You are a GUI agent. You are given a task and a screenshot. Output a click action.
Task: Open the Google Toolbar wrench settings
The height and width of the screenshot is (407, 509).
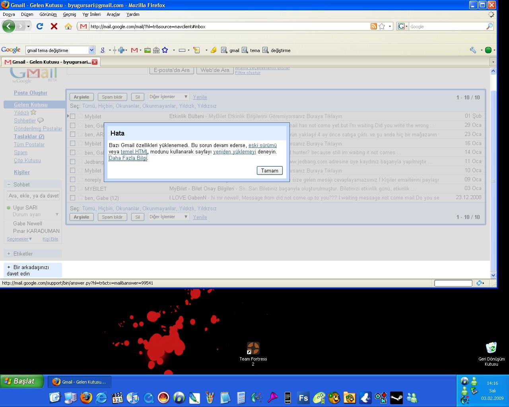(x=473, y=50)
